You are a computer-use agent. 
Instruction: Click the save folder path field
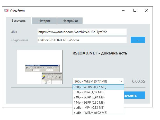tap(82, 40)
